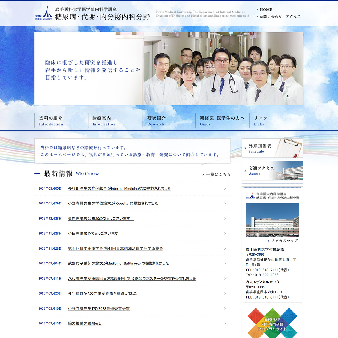Open 第44回日本肥満学会 news link
Viewport: 338px width, 338px height.
pos(115,249)
